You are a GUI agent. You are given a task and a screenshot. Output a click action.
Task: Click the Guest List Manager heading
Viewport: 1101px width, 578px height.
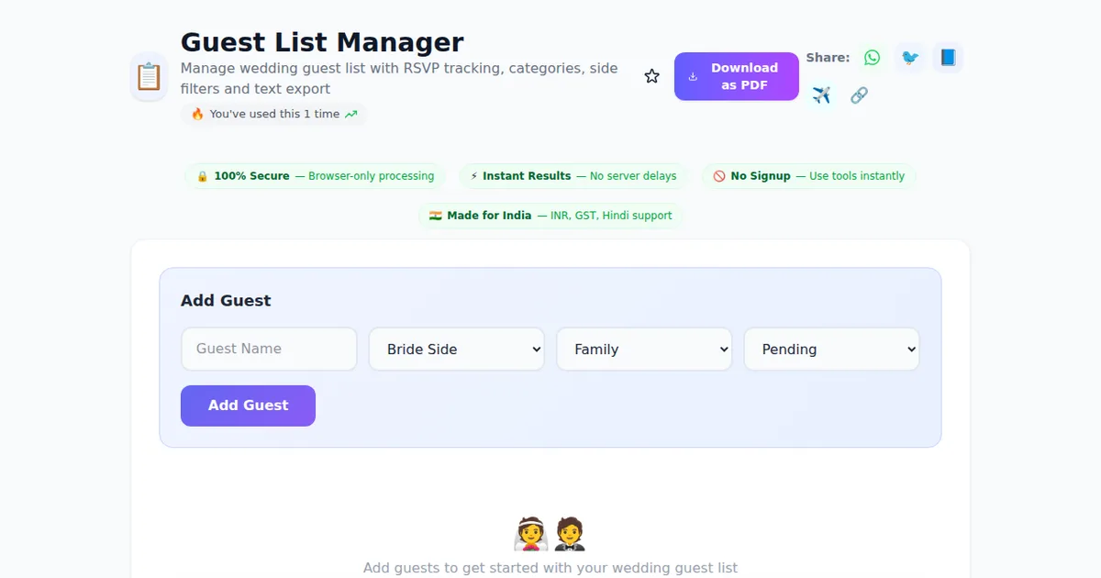[x=322, y=42]
